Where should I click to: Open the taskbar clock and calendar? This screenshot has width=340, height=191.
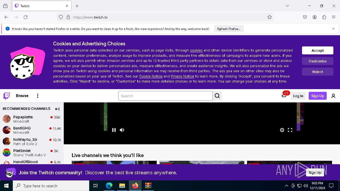(317, 186)
